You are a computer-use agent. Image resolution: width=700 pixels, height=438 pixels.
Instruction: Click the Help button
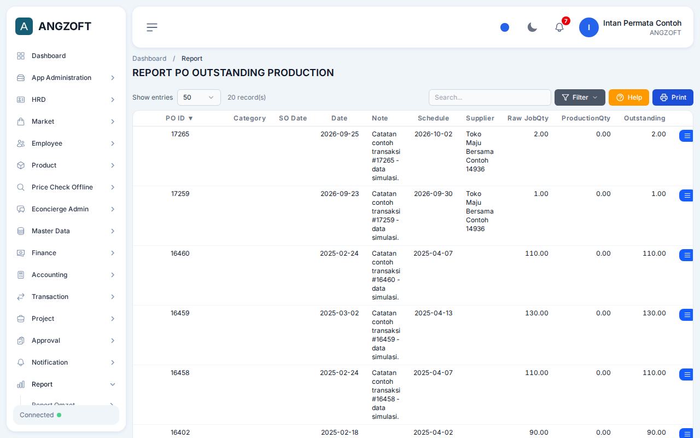click(x=629, y=97)
